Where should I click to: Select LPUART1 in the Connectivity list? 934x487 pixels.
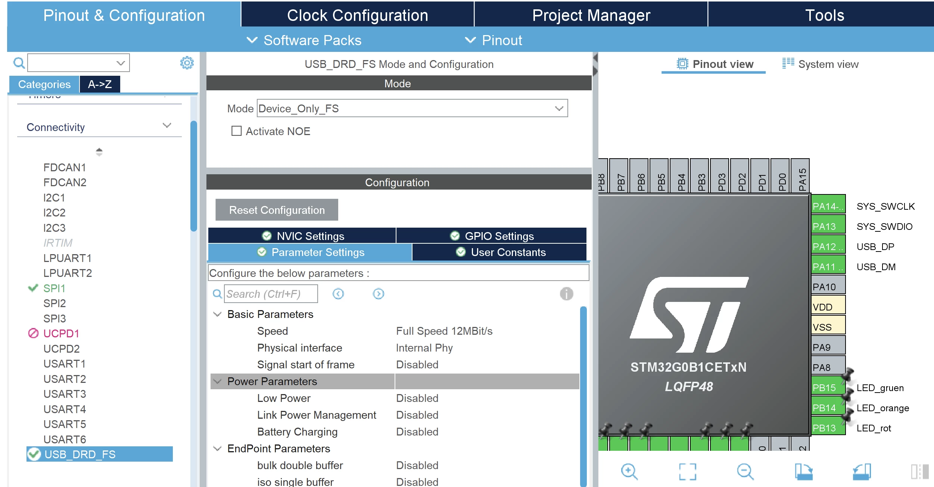(68, 258)
